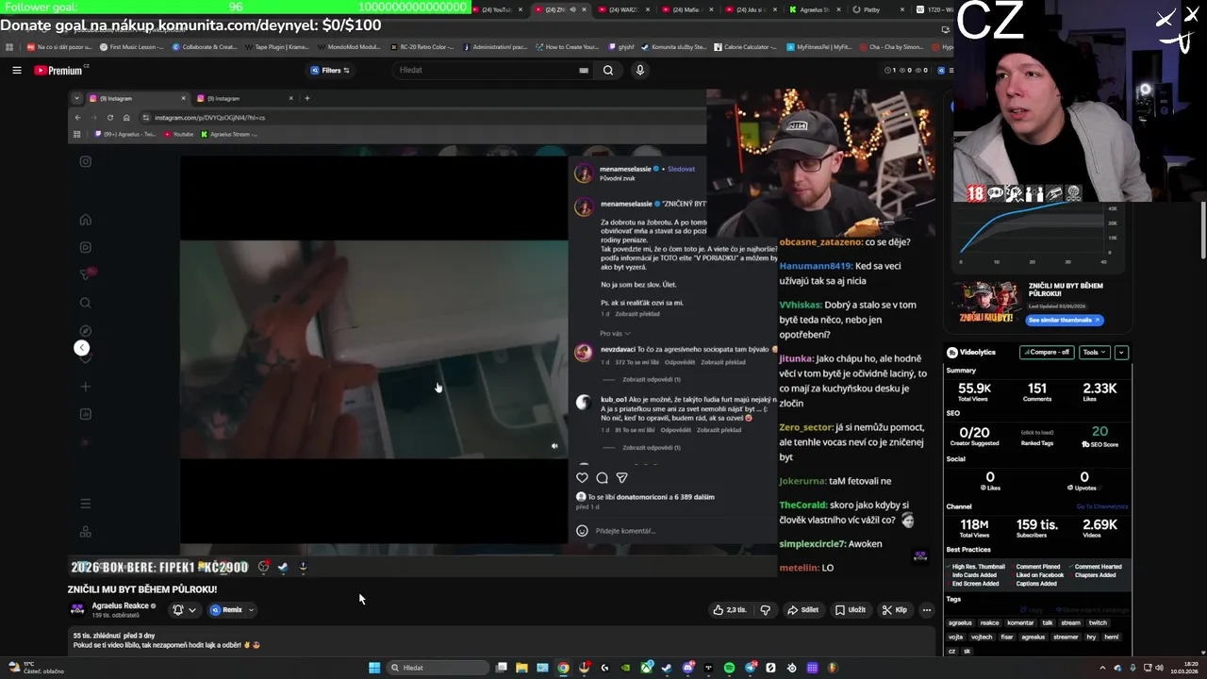Dislike the video with thumbs down

click(x=765, y=610)
